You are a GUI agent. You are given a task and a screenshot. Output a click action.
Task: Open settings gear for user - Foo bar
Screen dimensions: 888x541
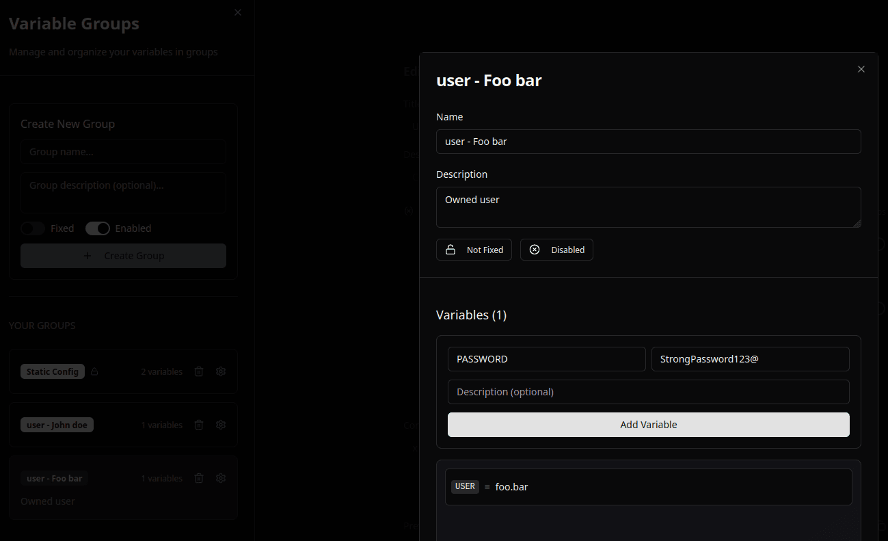pos(220,478)
